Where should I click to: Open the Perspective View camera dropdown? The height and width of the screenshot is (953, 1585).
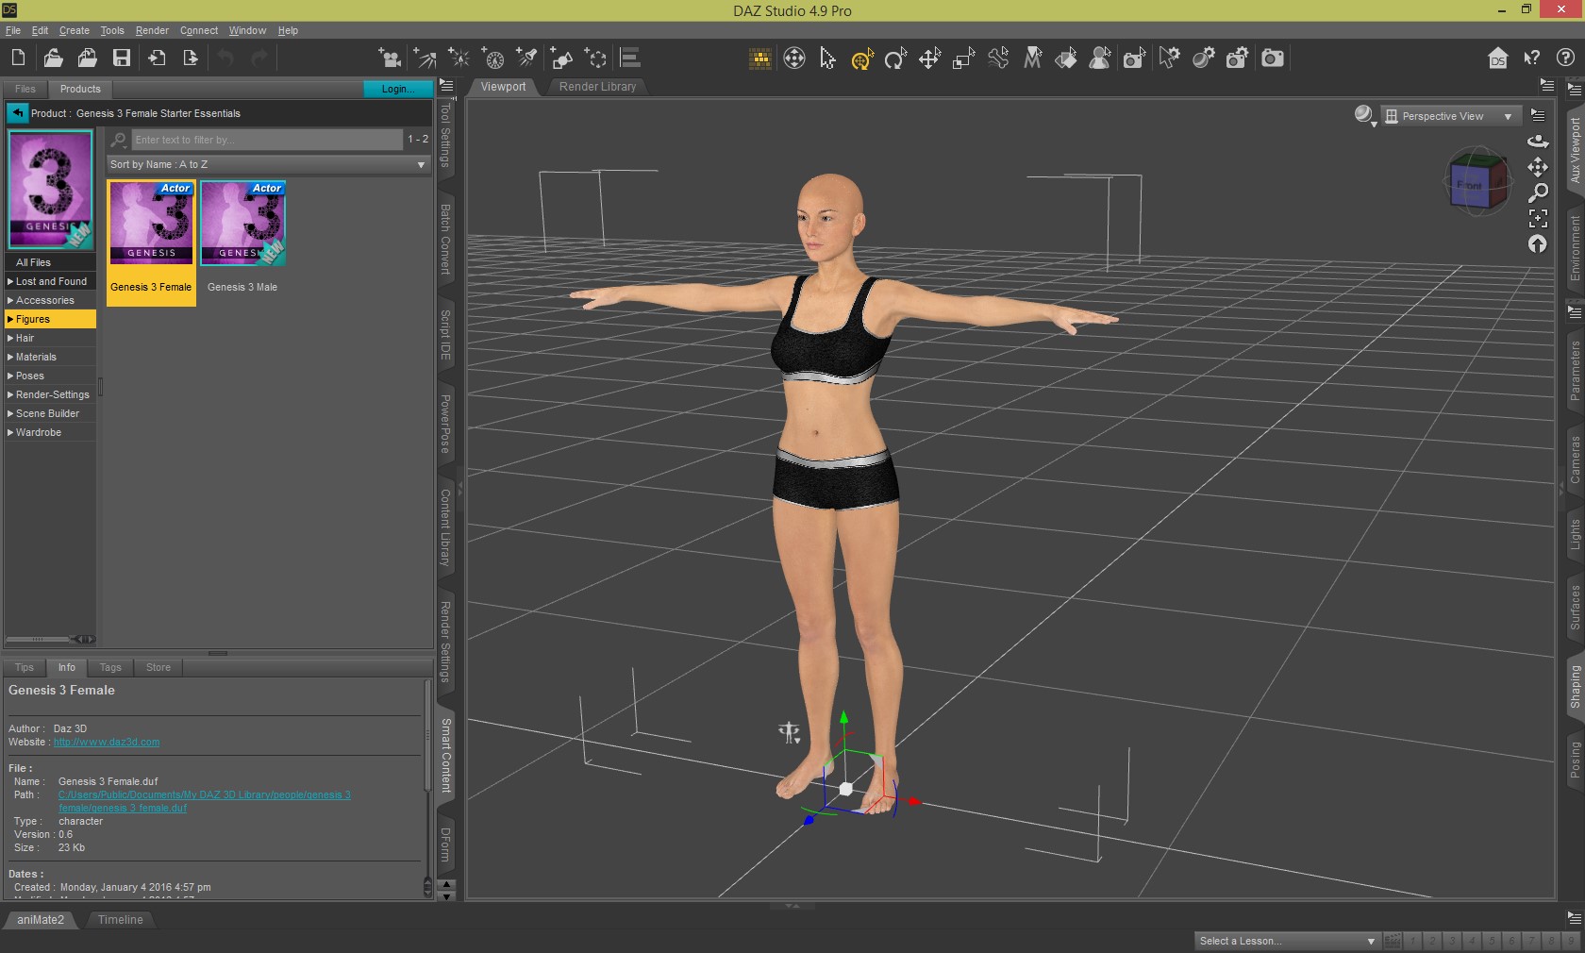(x=1451, y=116)
